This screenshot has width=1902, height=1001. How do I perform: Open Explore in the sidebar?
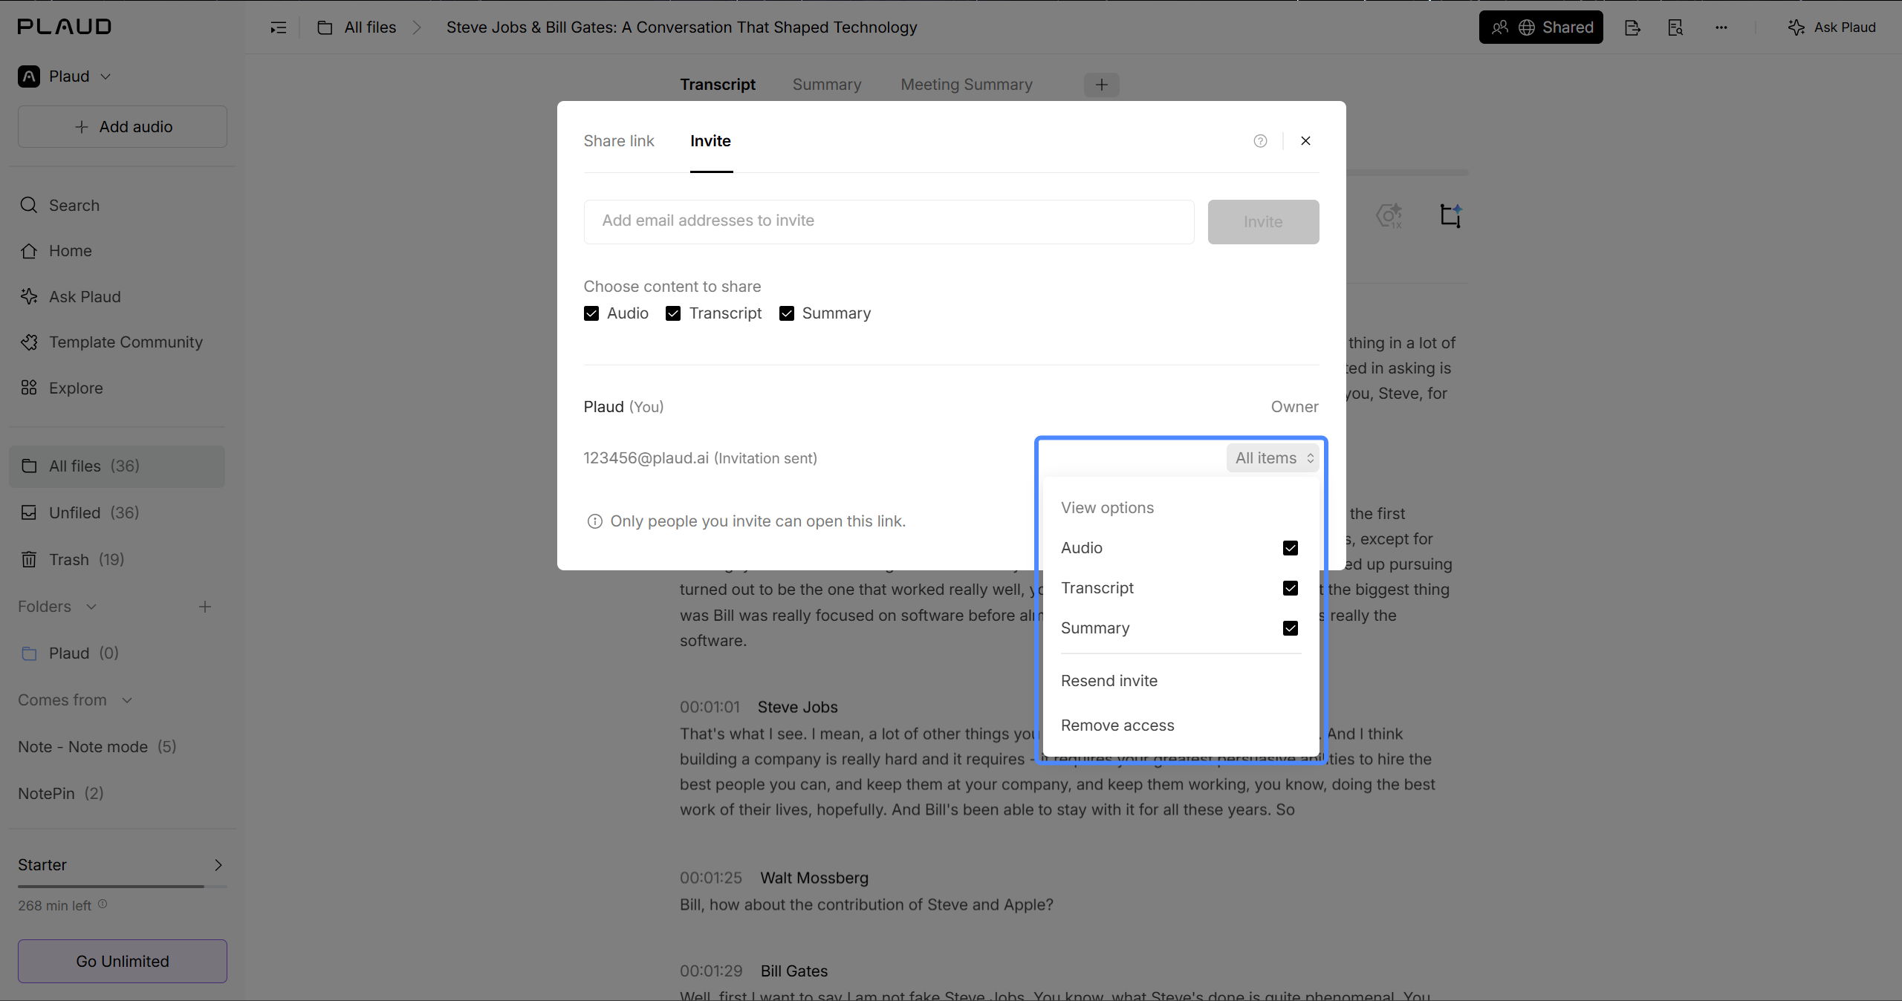[62, 388]
